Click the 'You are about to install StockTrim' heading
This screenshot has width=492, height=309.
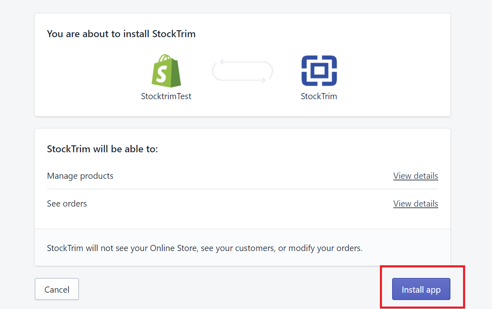121,34
